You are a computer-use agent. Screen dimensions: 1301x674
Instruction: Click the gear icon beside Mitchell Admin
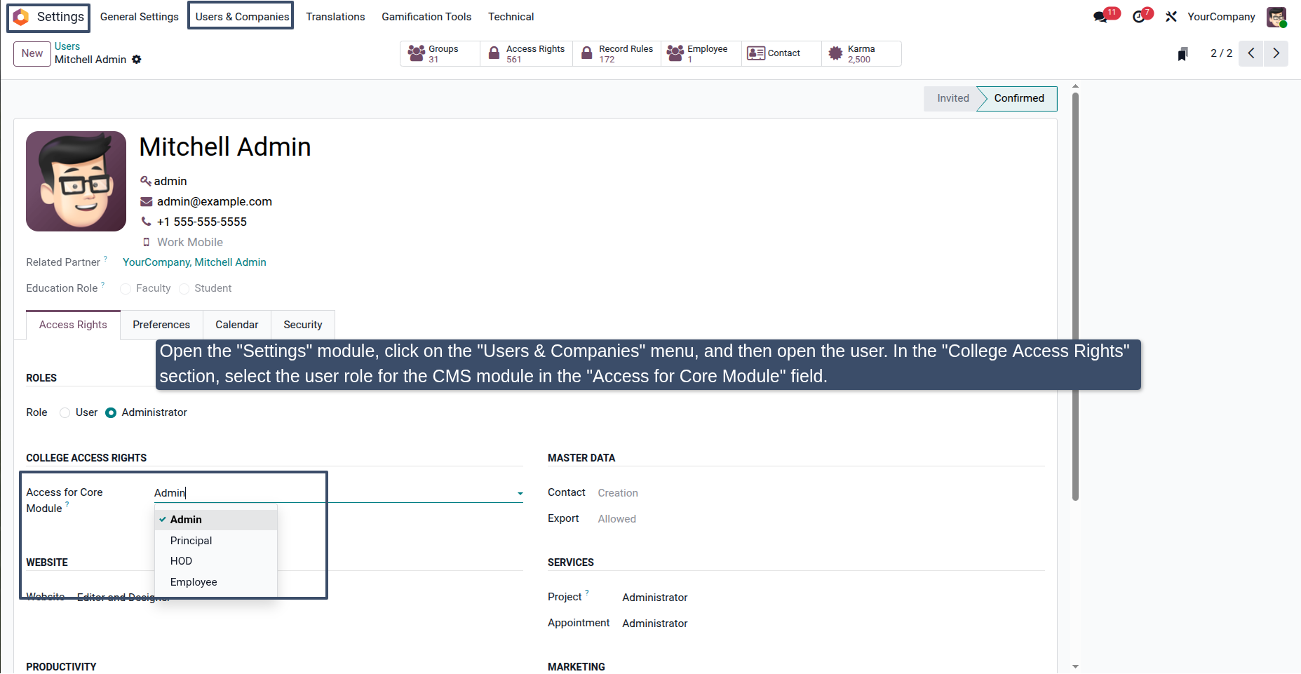pos(137,60)
